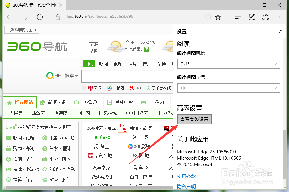Click 设360导航为主页 button

point(22,30)
